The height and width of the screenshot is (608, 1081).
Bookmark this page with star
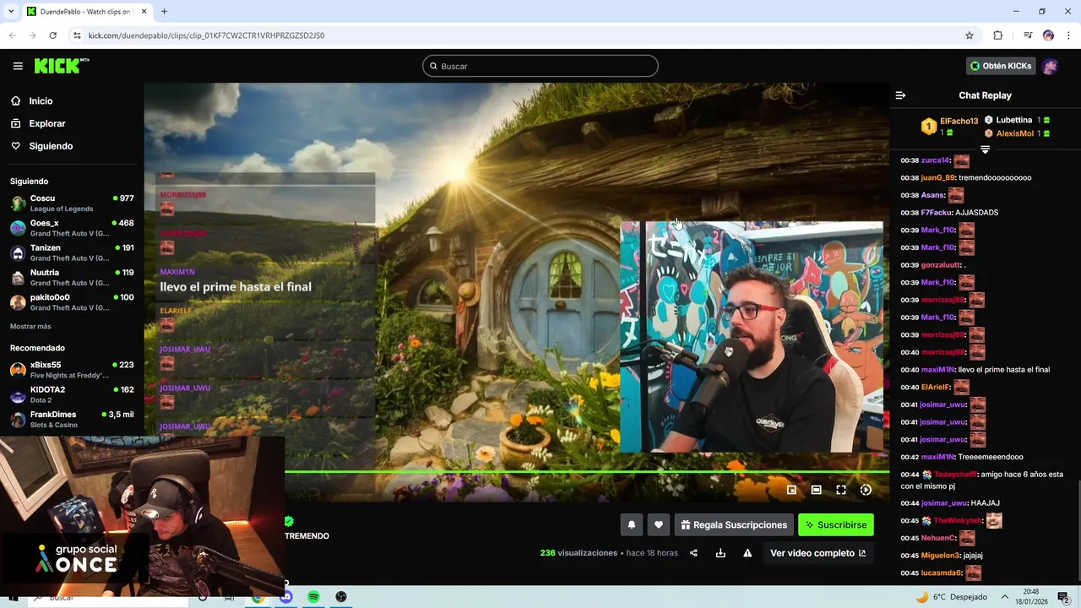click(x=970, y=35)
